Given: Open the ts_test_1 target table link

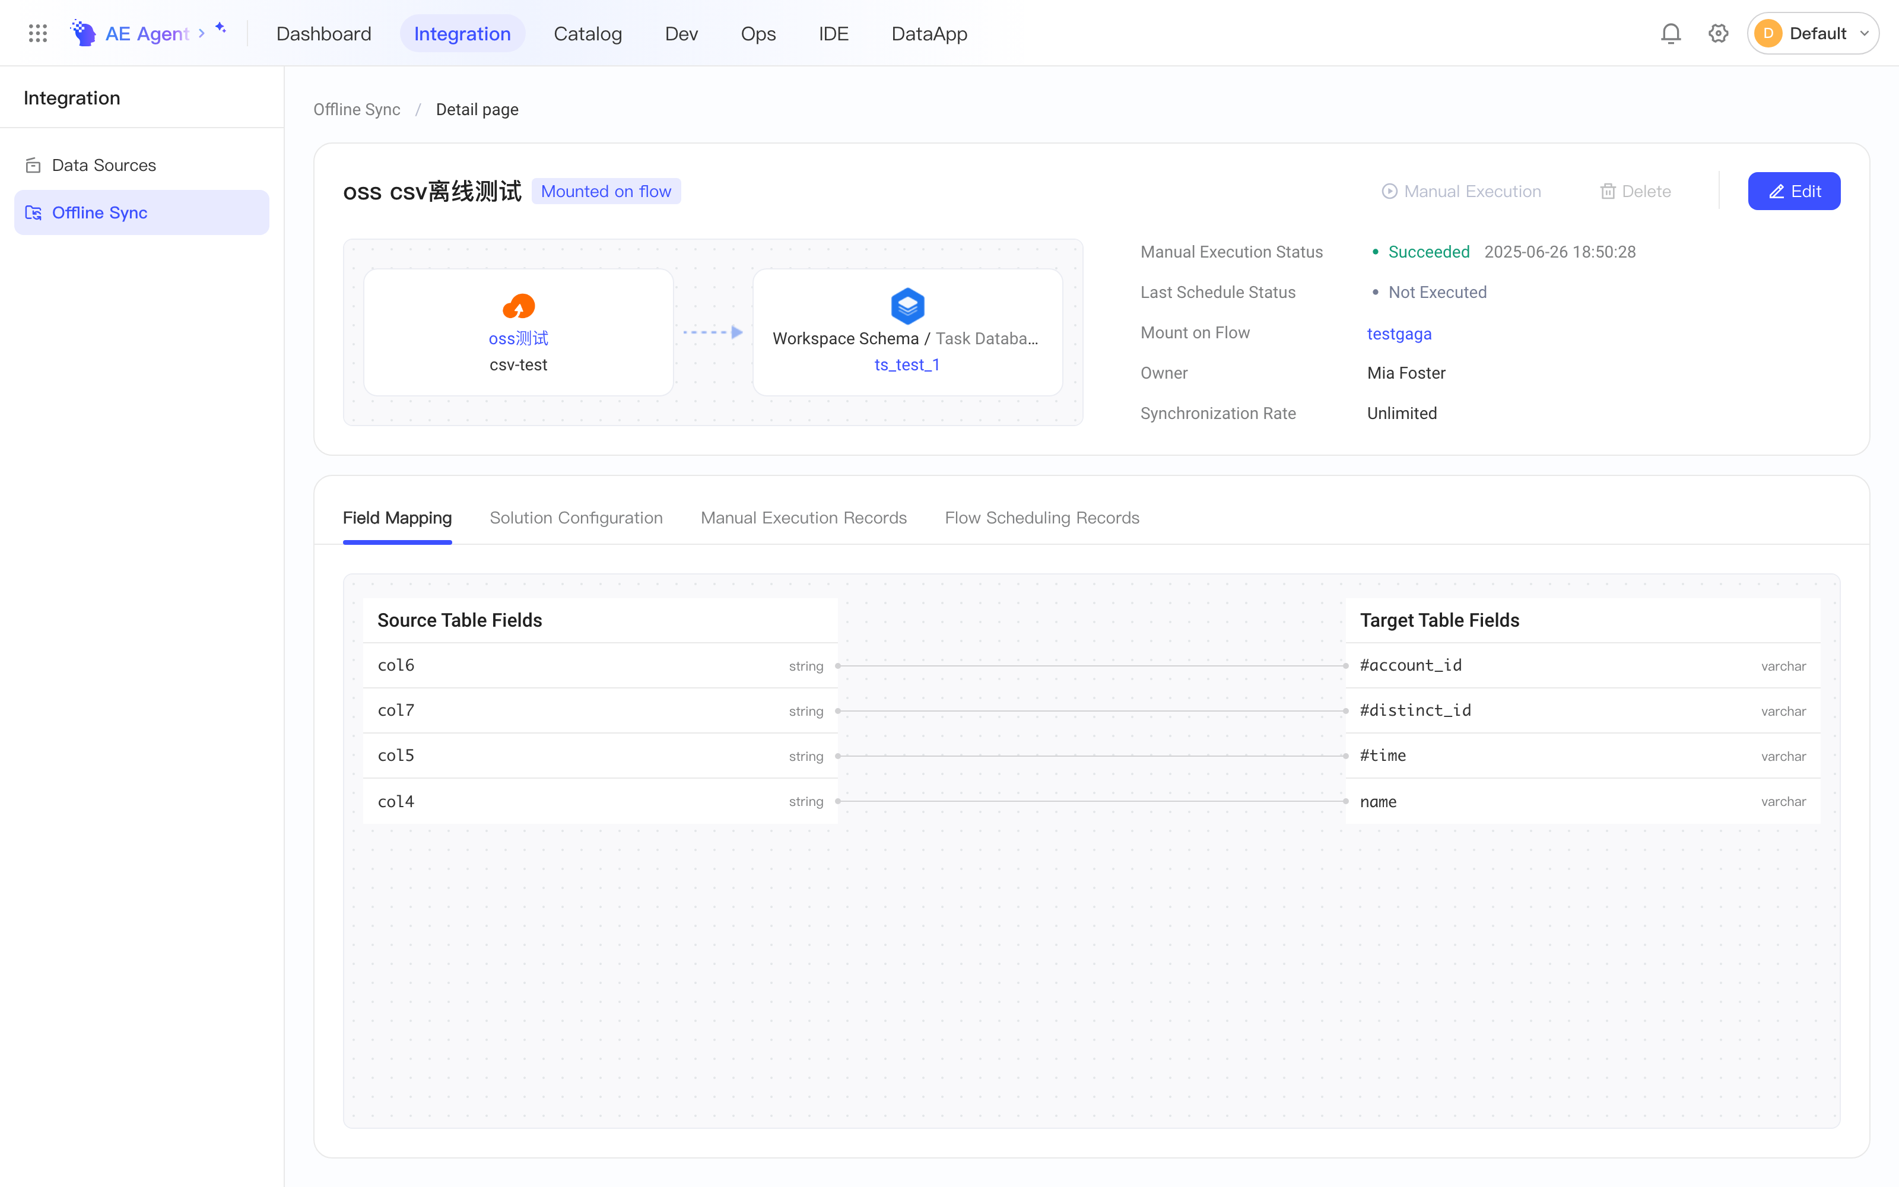Looking at the screenshot, I should [907, 364].
